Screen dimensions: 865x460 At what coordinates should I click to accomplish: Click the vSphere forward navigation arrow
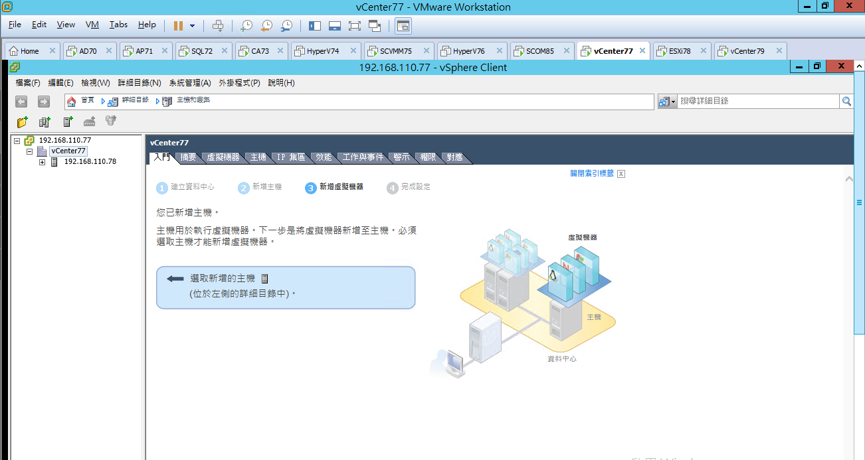coord(44,102)
